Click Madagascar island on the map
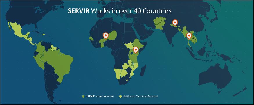This screenshot has width=254, height=105. (x=143, y=70)
